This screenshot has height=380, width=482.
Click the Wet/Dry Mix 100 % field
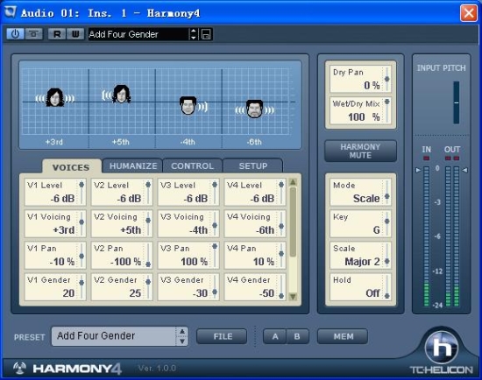(360, 110)
